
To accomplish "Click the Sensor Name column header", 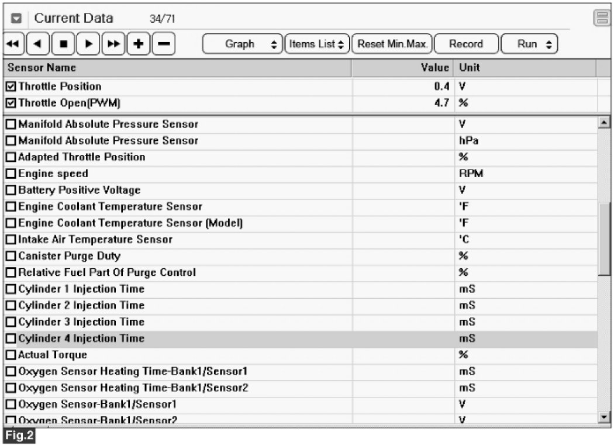I will pos(175,68).
